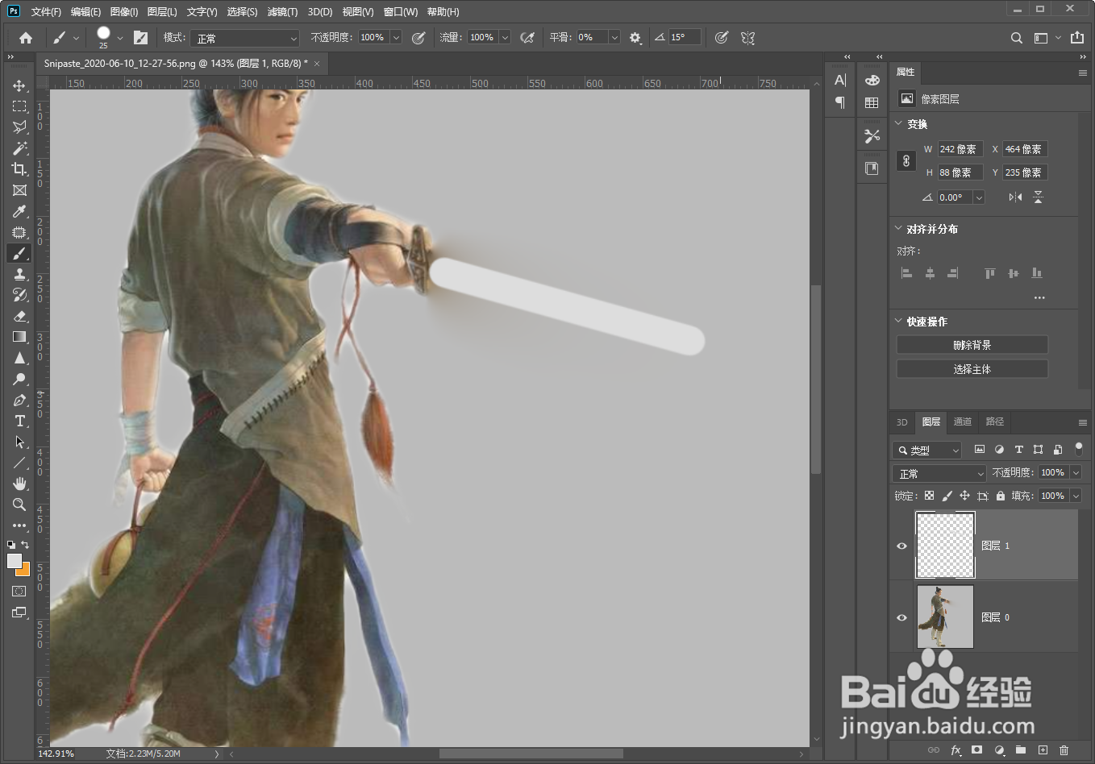Screen dimensions: 1095x764
Task: Toggle link width and height
Action: 906,160
